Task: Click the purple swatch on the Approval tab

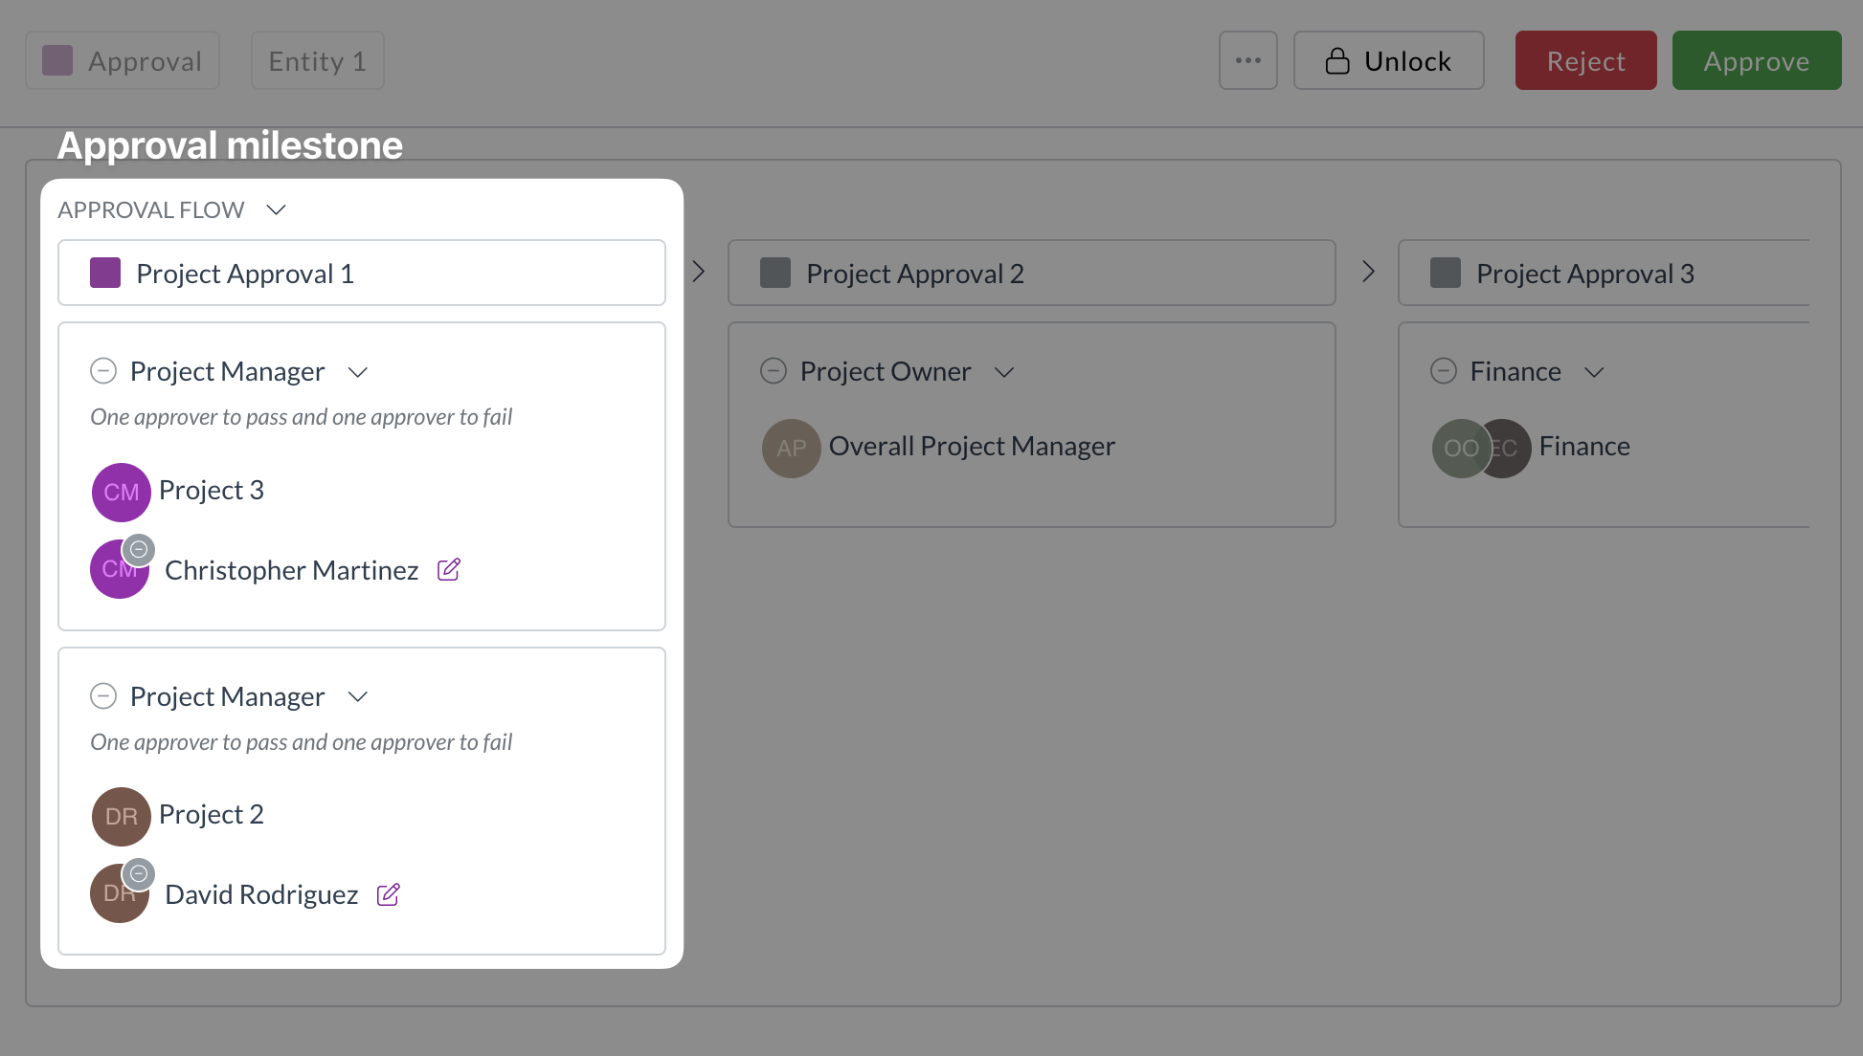Action: (x=57, y=60)
